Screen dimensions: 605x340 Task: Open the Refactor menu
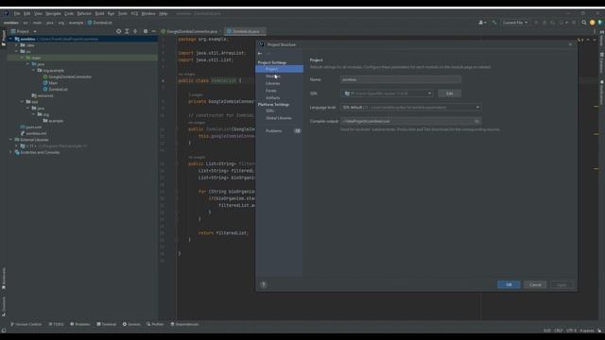(x=84, y=13)
